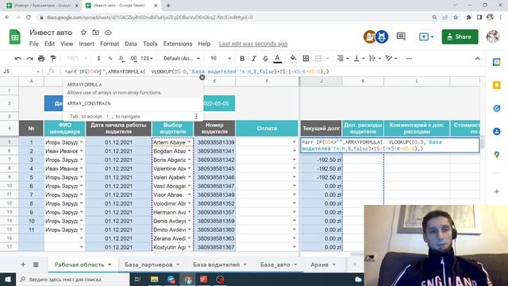Open the Edit menu
This screenshot has height=286, width=508.
(49, 44)
